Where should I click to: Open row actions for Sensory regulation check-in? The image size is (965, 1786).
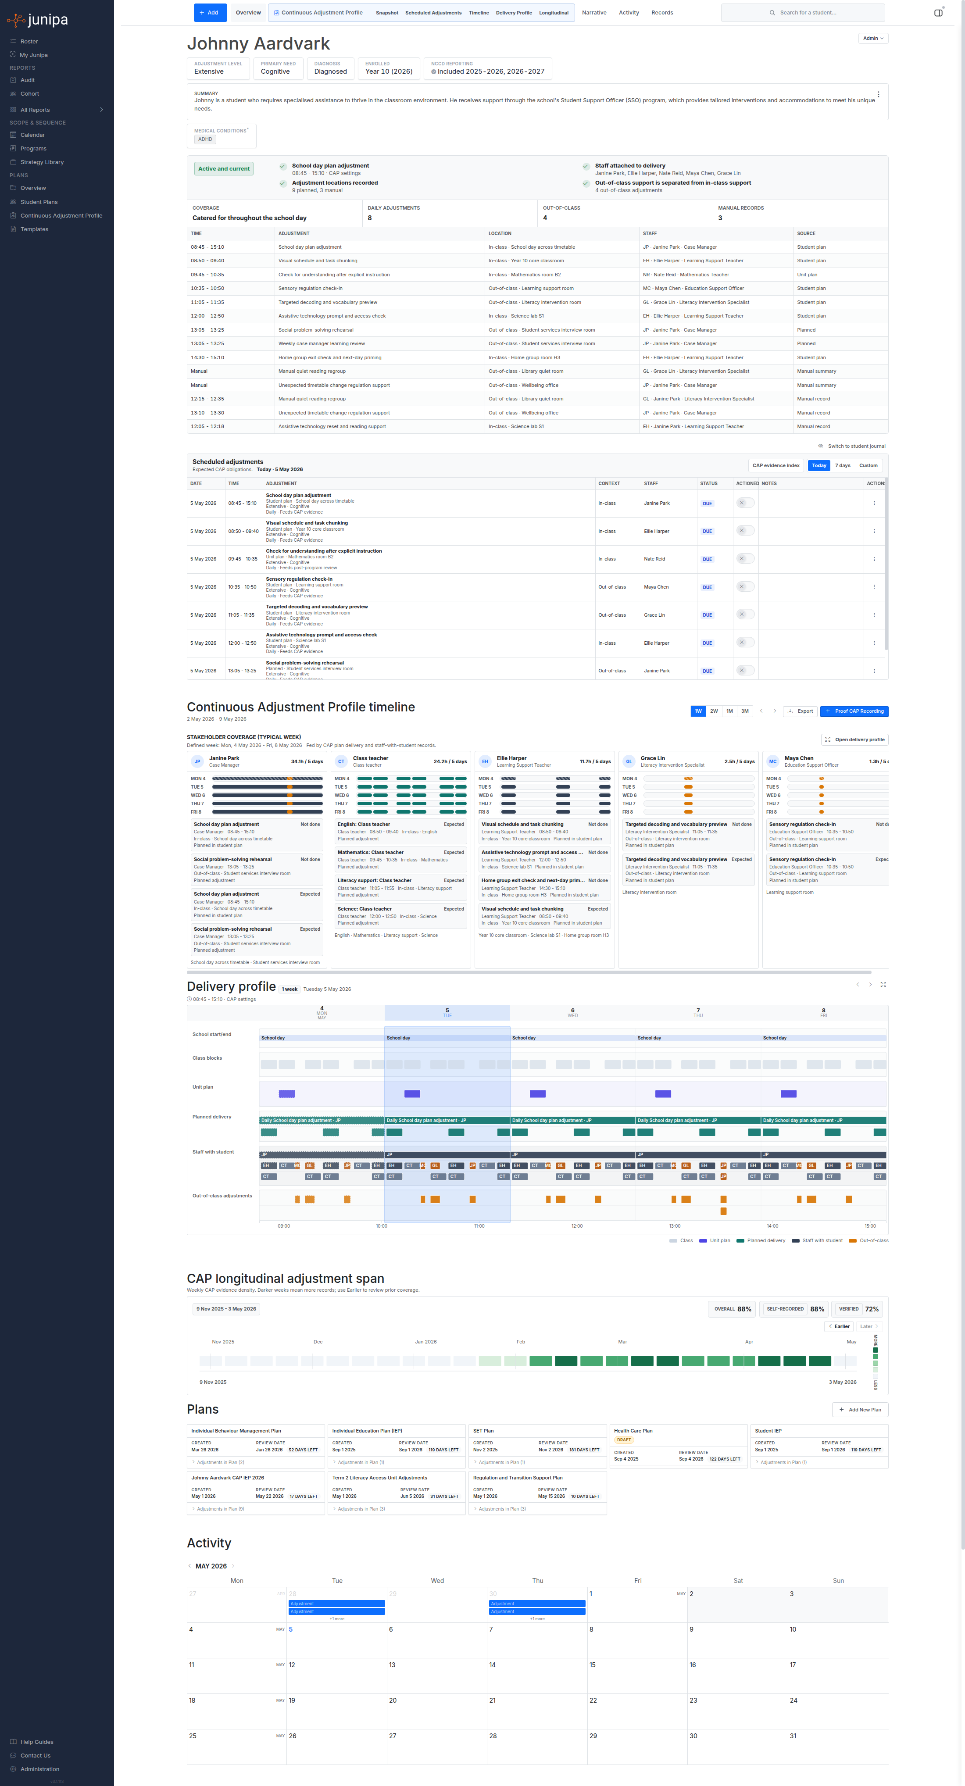point(874,587)
